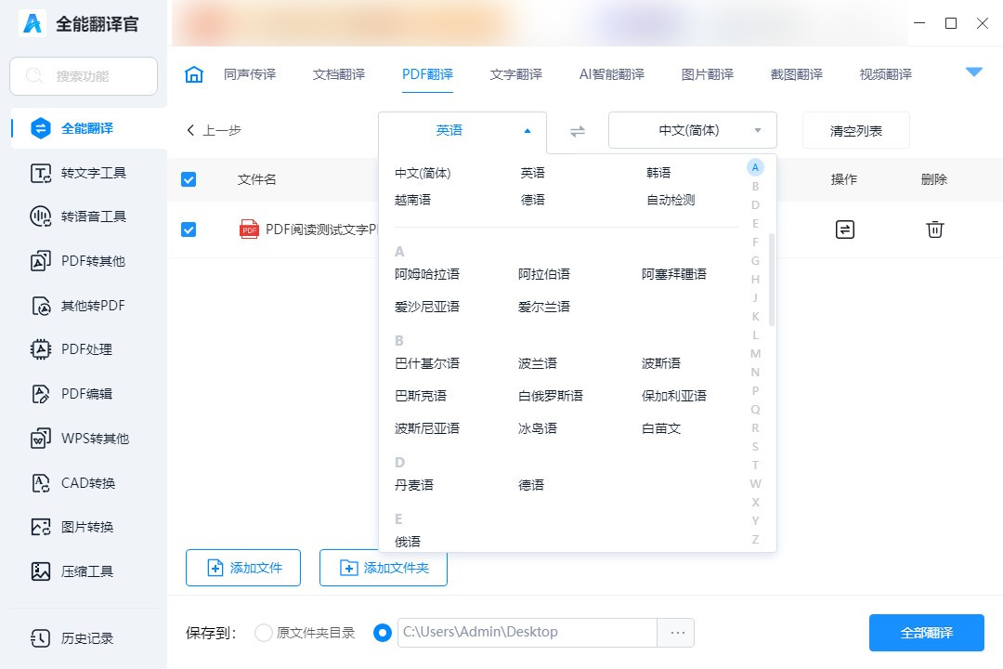Click the 清空列表 button
Screen dimensions: 1003x669
855,130
